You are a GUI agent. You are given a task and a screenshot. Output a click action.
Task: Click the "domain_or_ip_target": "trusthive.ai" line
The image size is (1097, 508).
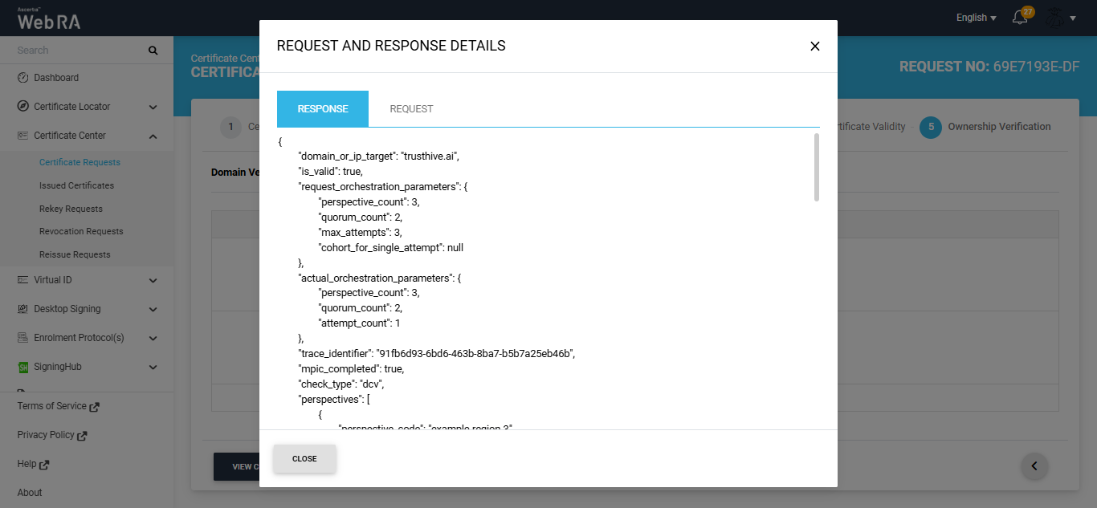[x=378, y=156]
